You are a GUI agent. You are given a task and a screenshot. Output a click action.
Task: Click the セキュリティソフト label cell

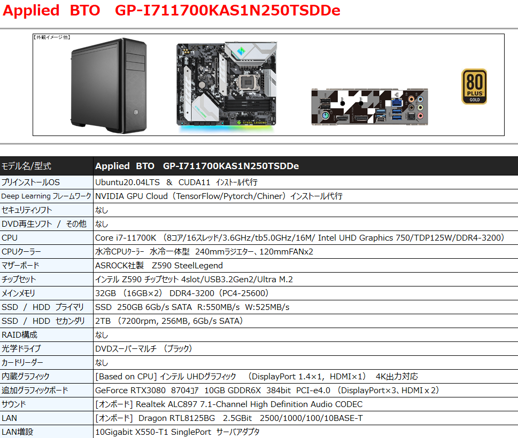47,210
